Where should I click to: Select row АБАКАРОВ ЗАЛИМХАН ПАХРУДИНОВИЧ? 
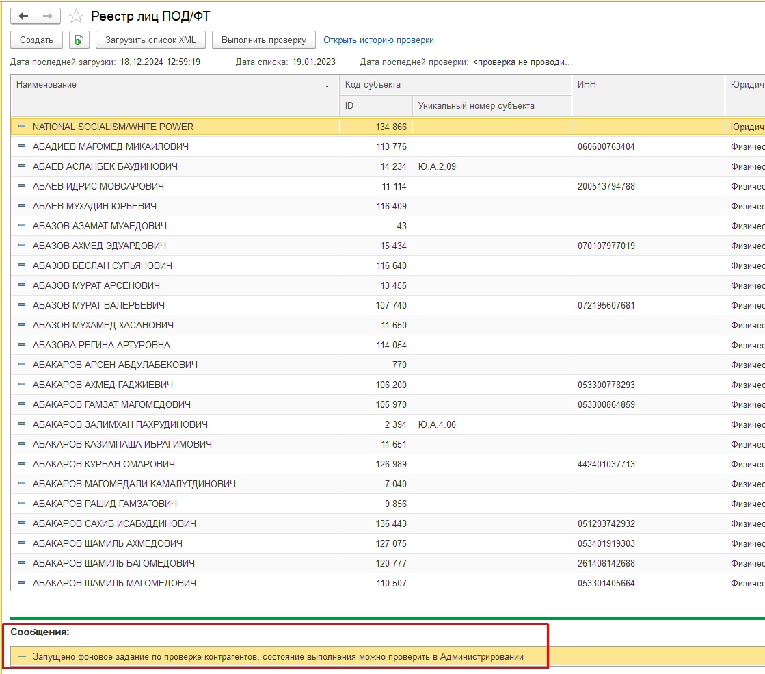388,424
